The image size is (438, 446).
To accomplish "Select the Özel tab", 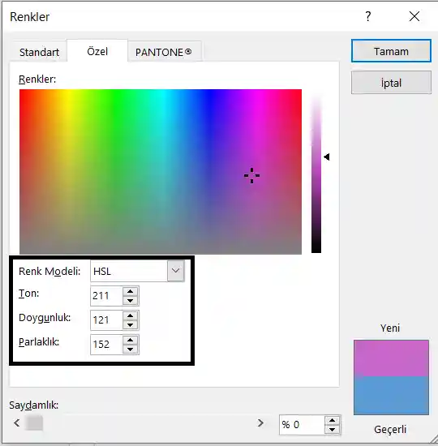I will click(97, 51).
